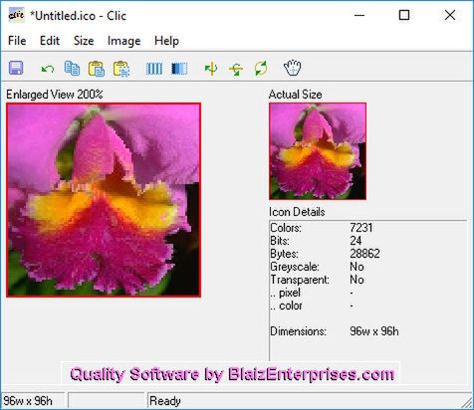This screenshot has height=410, width=474.
Task: Flip the image vertically with the toolbar icon
Action: pyautogui.click(x=236, y=69)
